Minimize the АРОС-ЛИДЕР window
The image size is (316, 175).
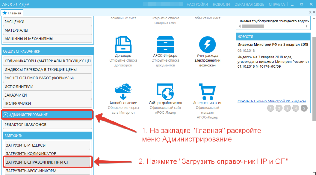[x=292, y=4]
